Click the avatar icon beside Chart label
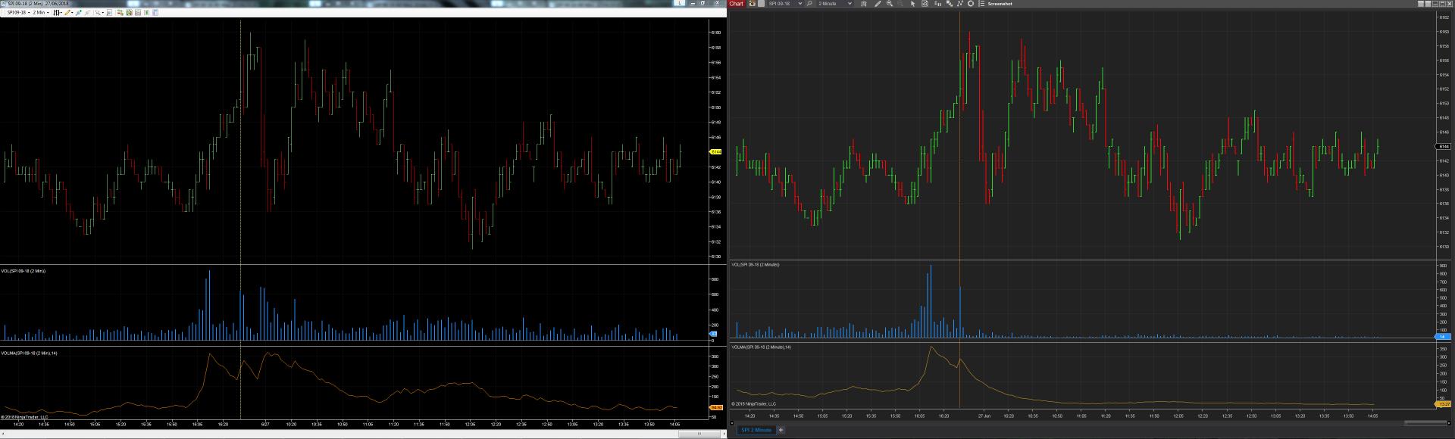Screen dimensions: 1455x439 coord(752,4)
